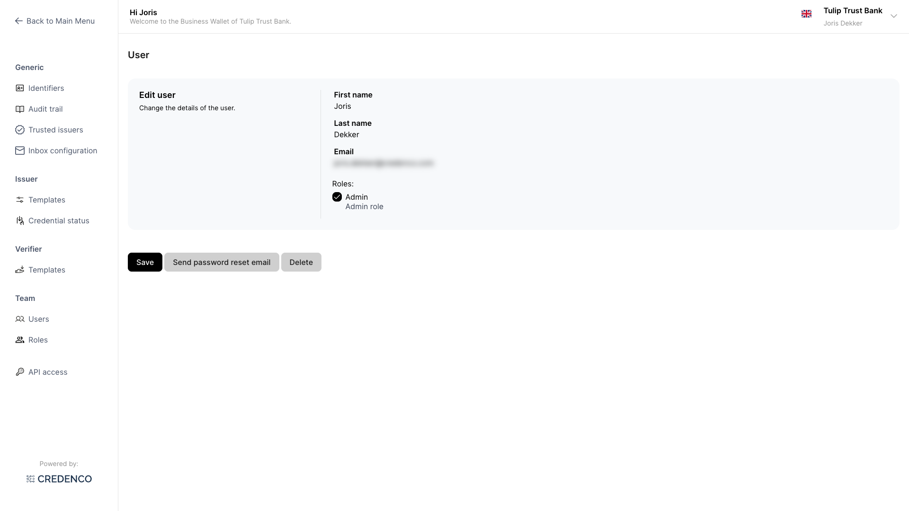
Task: Click the Trusted issuers badge icon
Action: [19, 130]
